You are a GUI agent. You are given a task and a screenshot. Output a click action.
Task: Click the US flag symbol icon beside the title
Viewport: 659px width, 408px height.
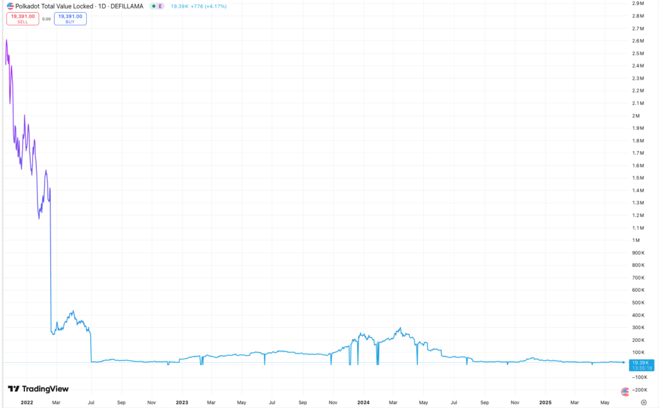tap(10, 6)
